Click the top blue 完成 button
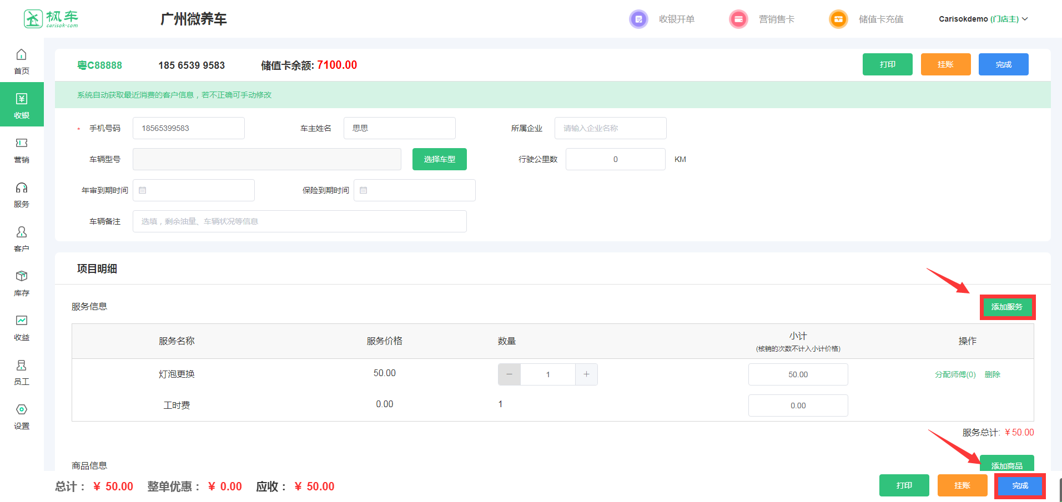 (1004, 64)
